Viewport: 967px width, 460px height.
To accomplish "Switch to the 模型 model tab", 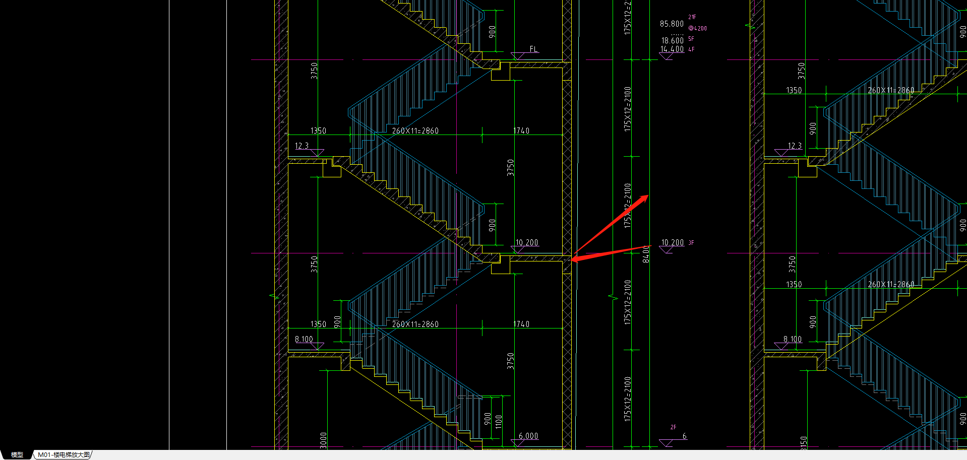I will [17, 454].
